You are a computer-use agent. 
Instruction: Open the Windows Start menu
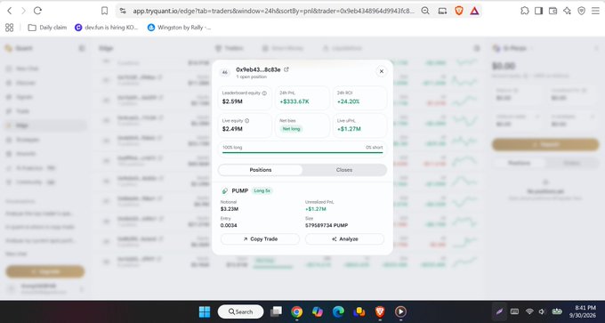click(205, 311)
